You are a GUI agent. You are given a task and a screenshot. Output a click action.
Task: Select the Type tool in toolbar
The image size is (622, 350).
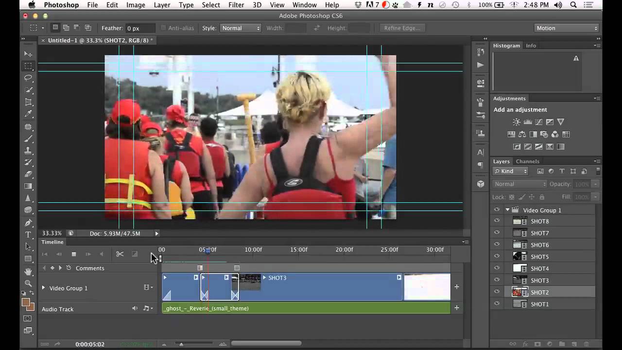28,235
